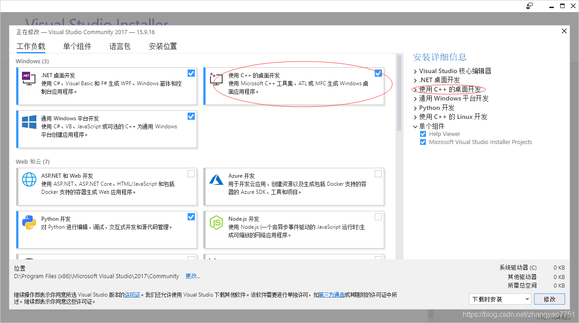579x323 pixels.
Task: Enable the ASP.NET 和 Web 开发 checkbox
Action: pos(191,174)
